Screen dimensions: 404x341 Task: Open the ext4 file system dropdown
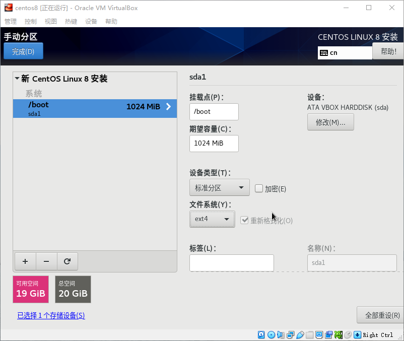click(212, 219)
